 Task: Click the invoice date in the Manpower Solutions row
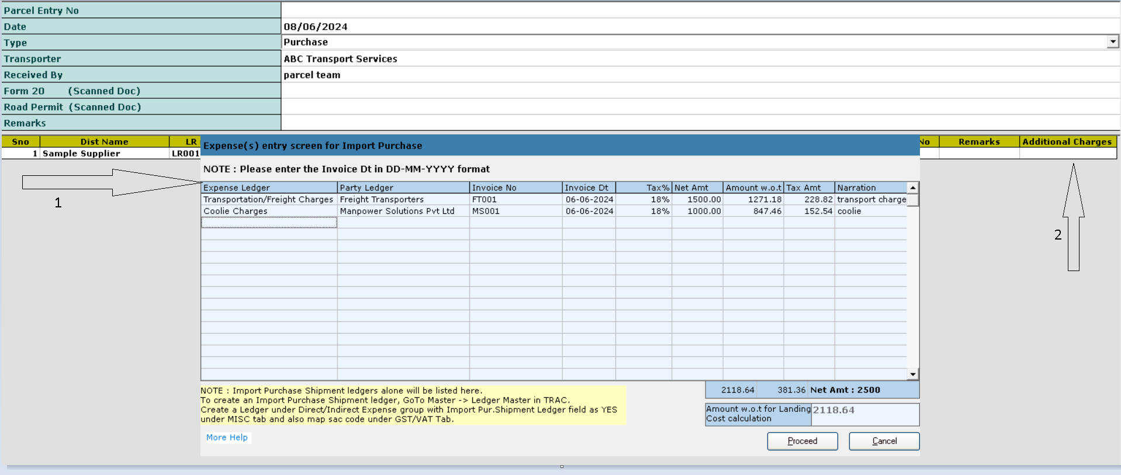[589, 211]
